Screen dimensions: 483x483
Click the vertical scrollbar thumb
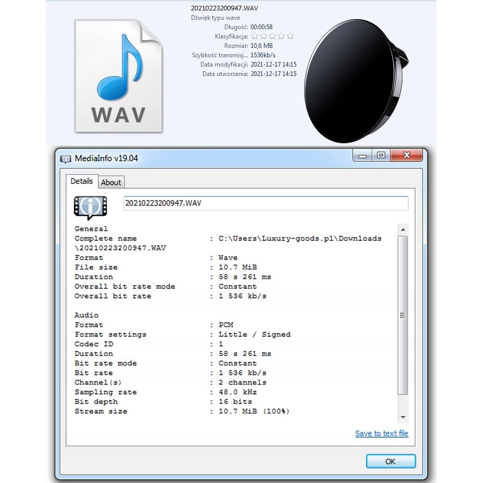(x=403, y=315)
